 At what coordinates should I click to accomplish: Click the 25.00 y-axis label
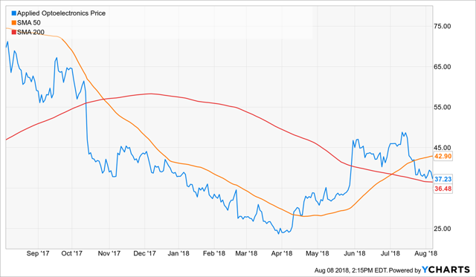click(443, 229)
